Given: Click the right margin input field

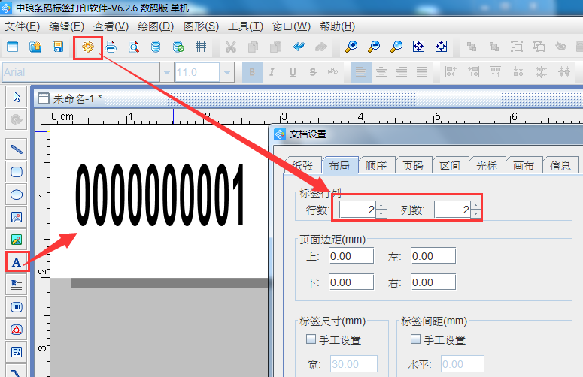Looking at the screenshot, I should pos(433,282).
